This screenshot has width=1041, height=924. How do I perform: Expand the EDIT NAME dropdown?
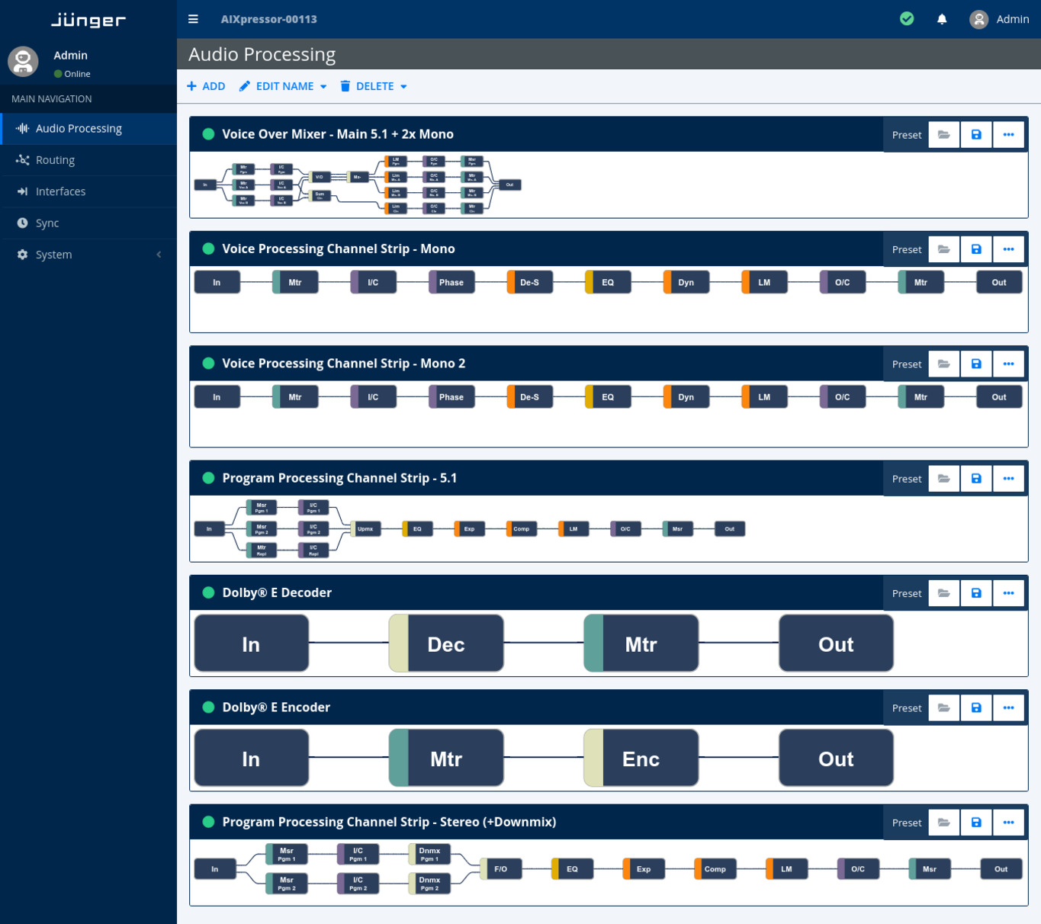(323, 86)
